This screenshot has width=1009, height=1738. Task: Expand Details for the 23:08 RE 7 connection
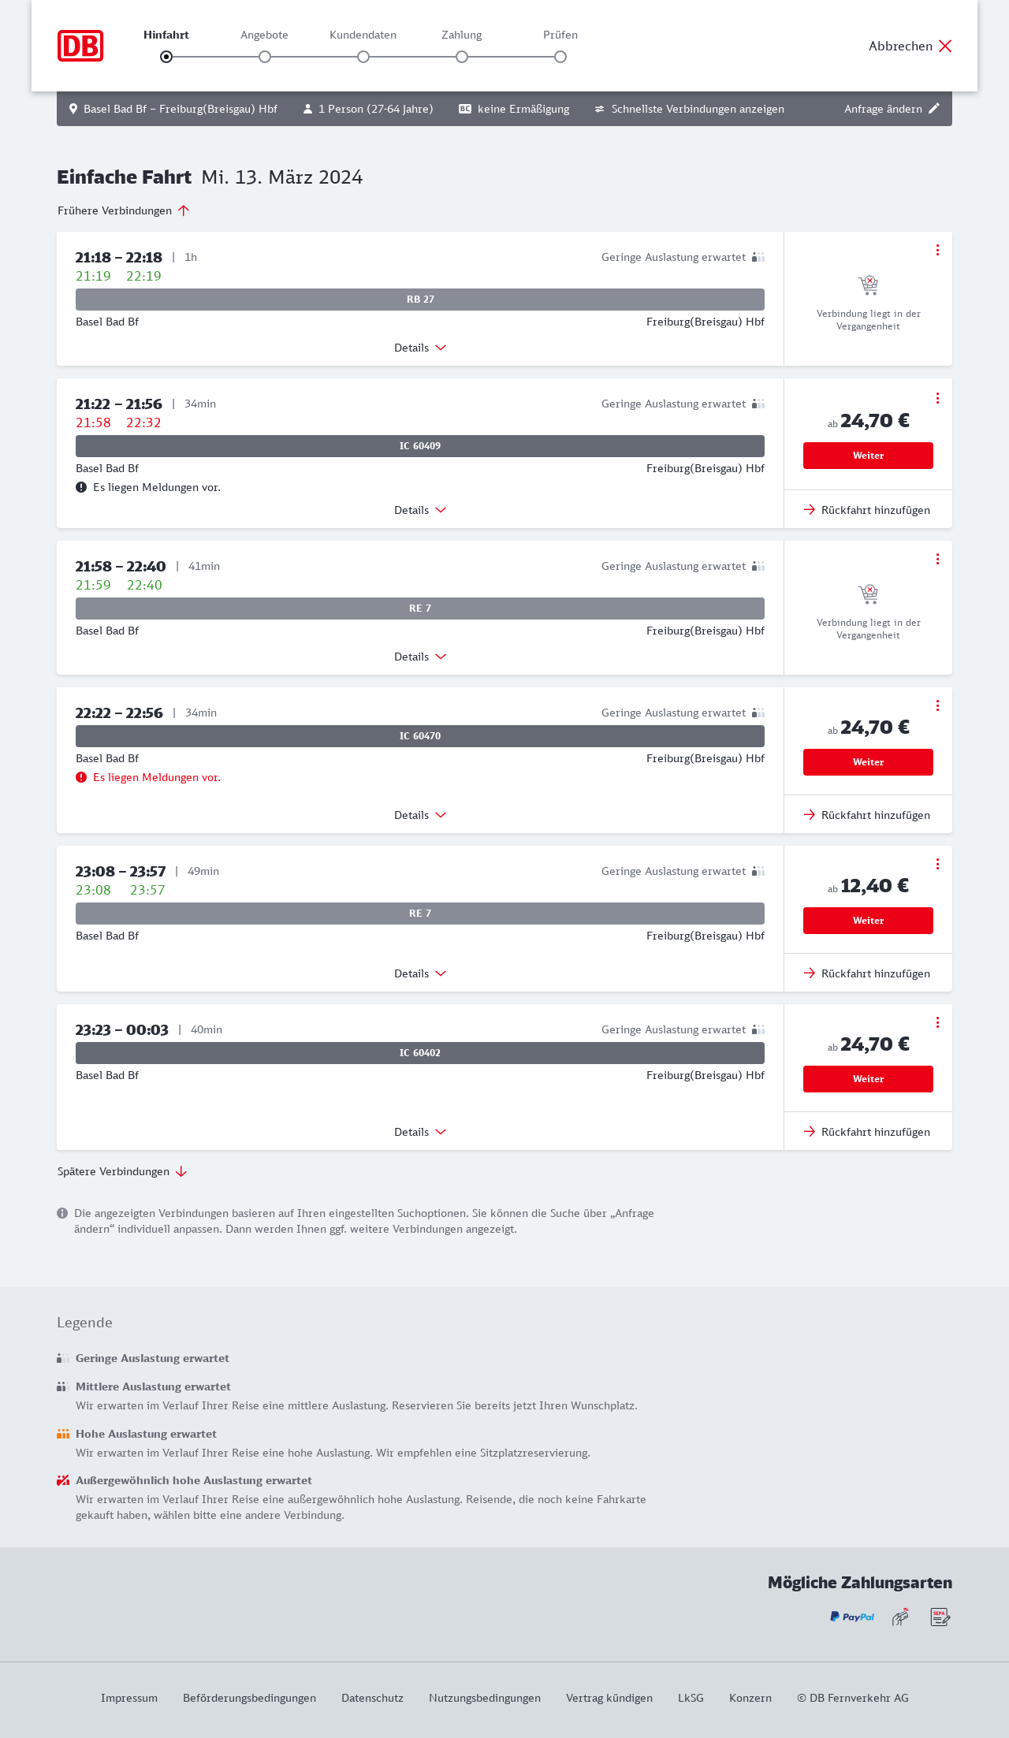pyautogui.click(x=420, y=973)
